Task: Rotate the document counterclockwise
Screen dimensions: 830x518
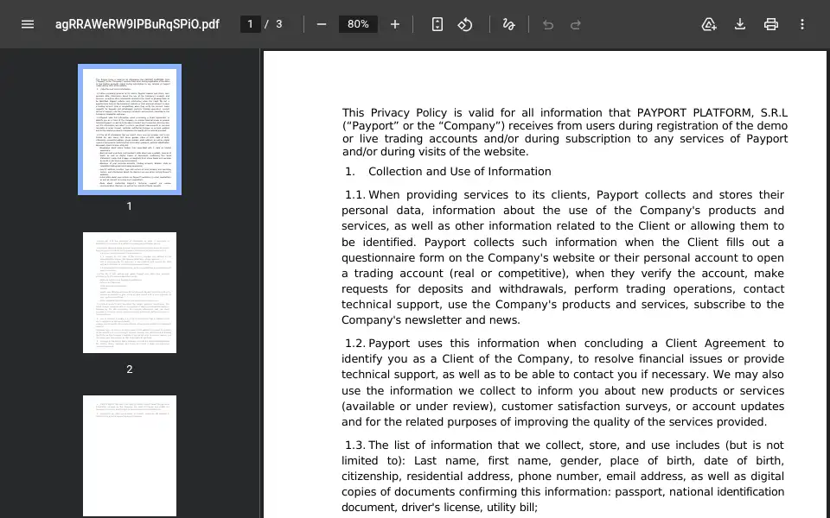Action: click(465, 24)
